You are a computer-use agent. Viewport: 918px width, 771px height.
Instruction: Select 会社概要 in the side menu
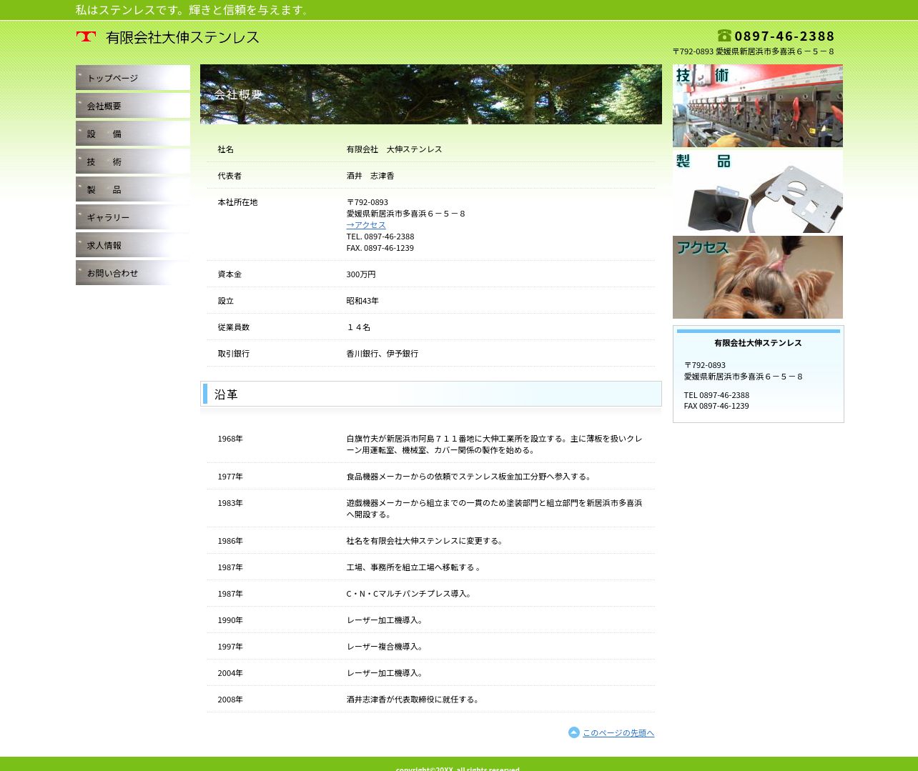point(133,106)
